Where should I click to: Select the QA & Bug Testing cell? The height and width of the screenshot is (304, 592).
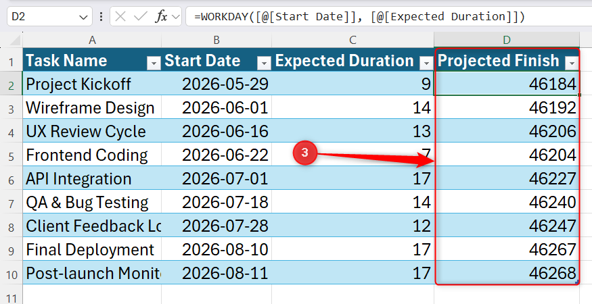[x=92, y=202]
